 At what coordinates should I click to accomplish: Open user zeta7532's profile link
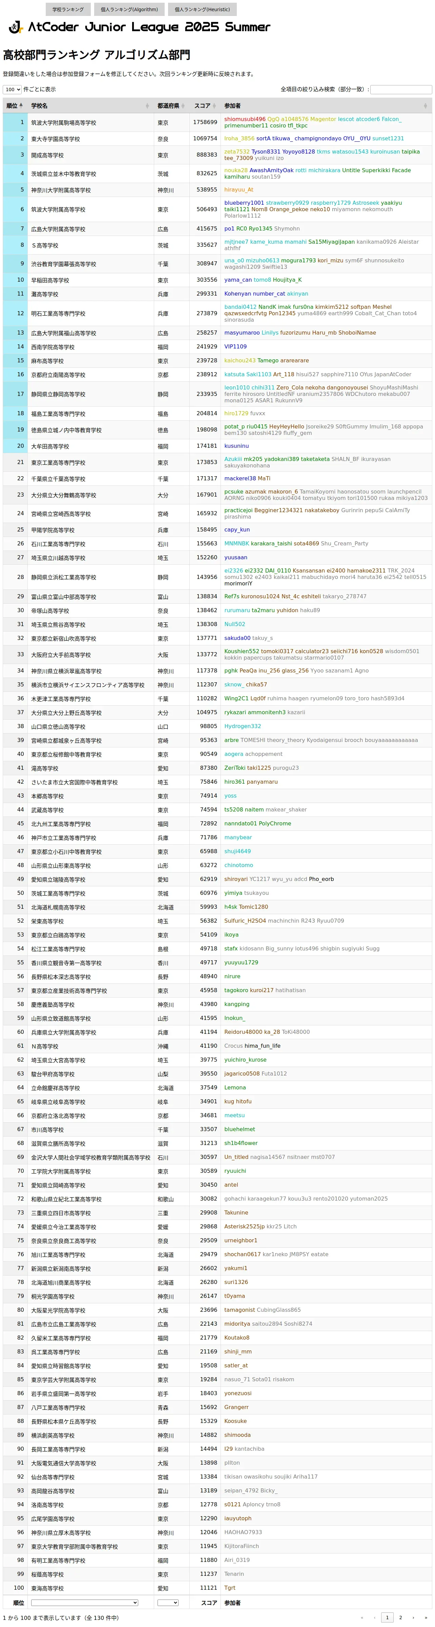click(x=237, y=152)
